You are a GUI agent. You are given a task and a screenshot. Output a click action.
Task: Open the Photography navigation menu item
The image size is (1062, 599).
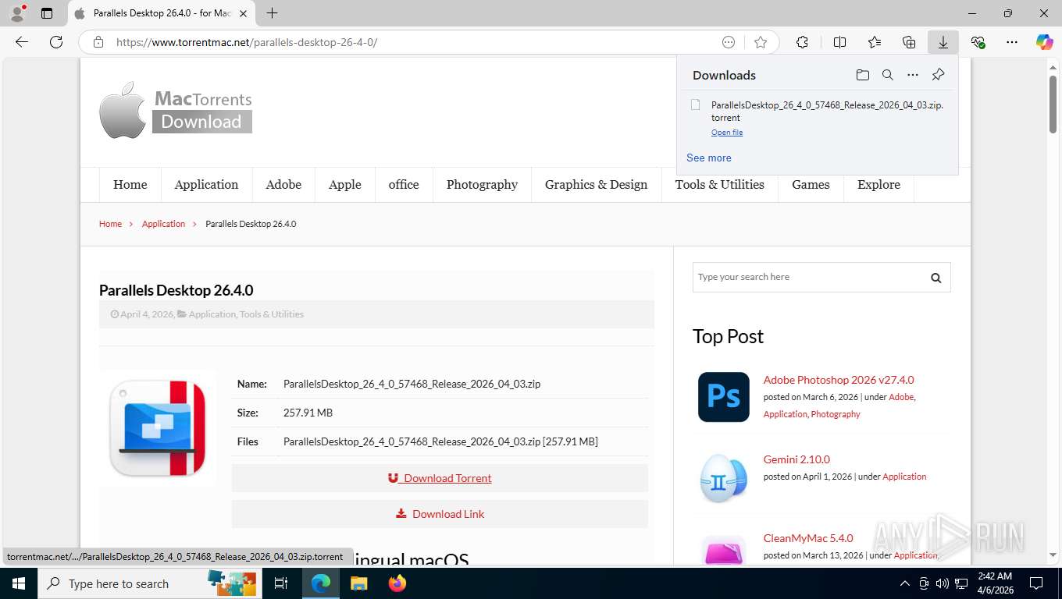(482, 185)
